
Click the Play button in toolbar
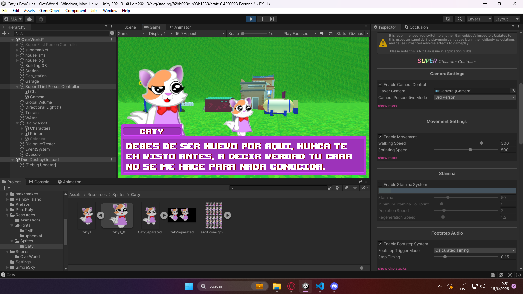click(251, 19)
